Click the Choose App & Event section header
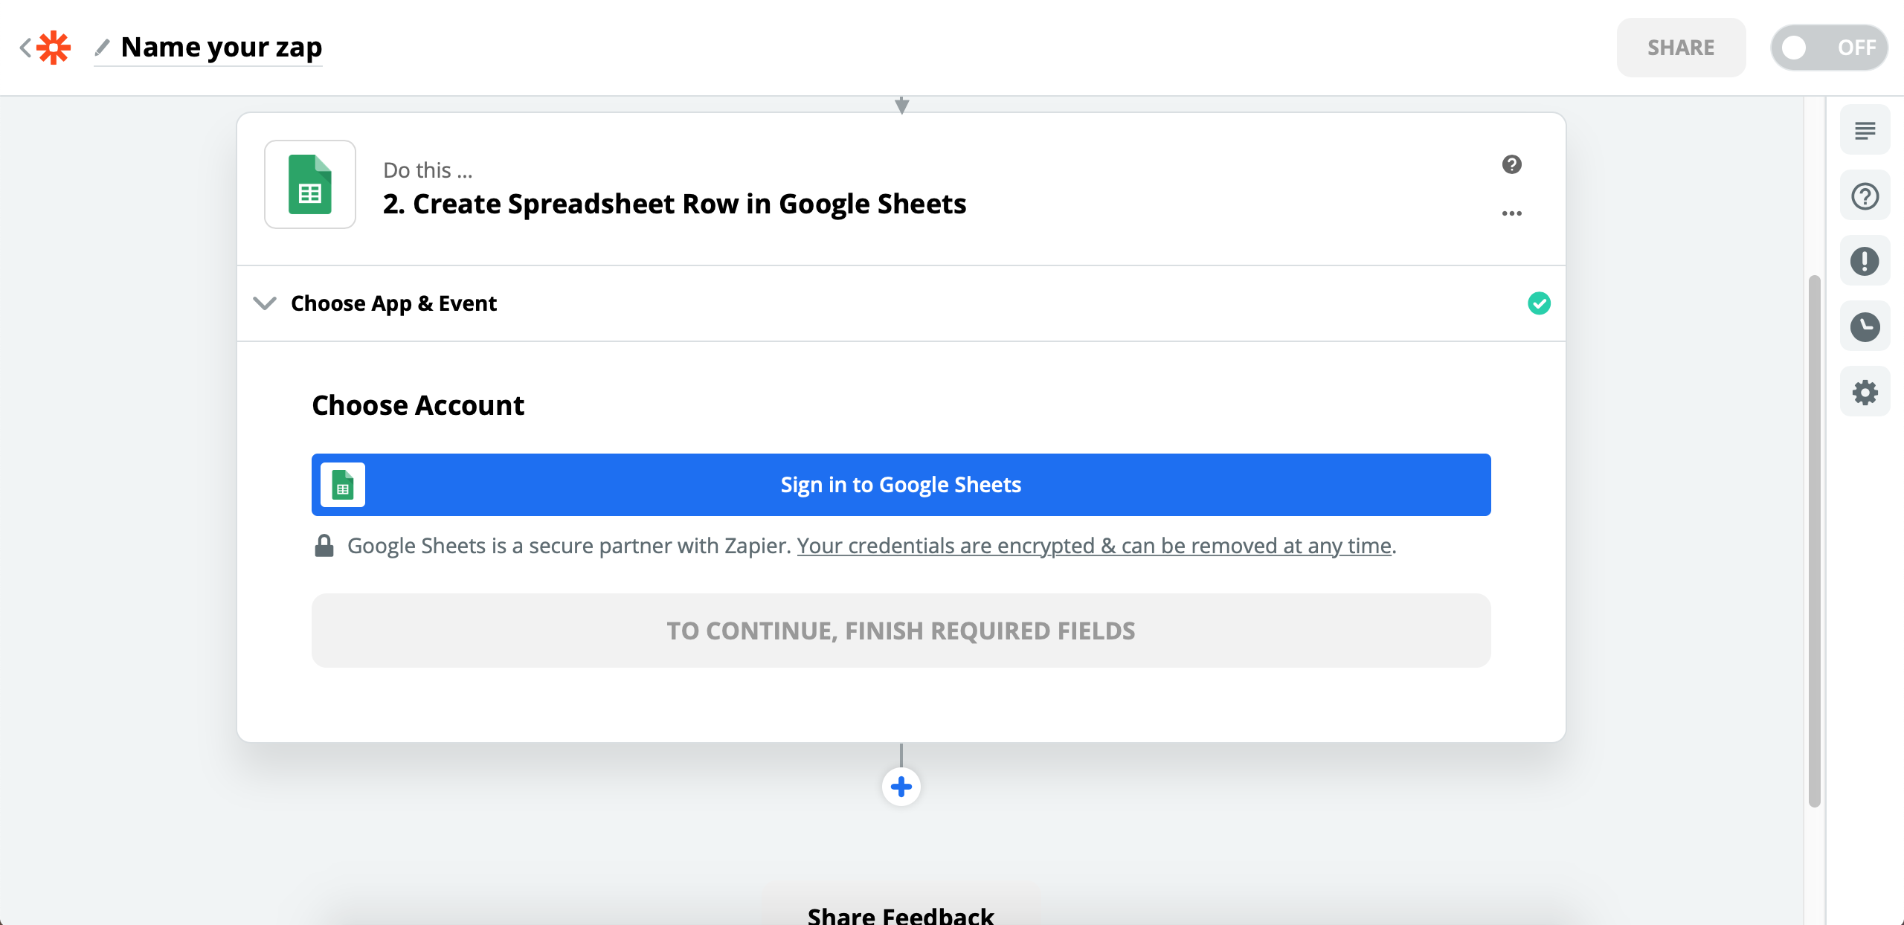 point(901,303)
